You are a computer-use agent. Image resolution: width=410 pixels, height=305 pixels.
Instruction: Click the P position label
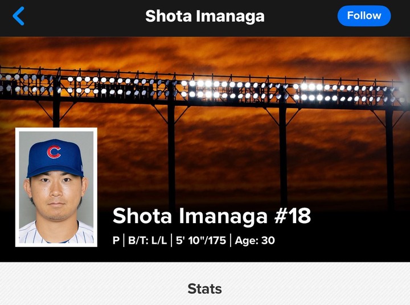[x=116, y=241]
